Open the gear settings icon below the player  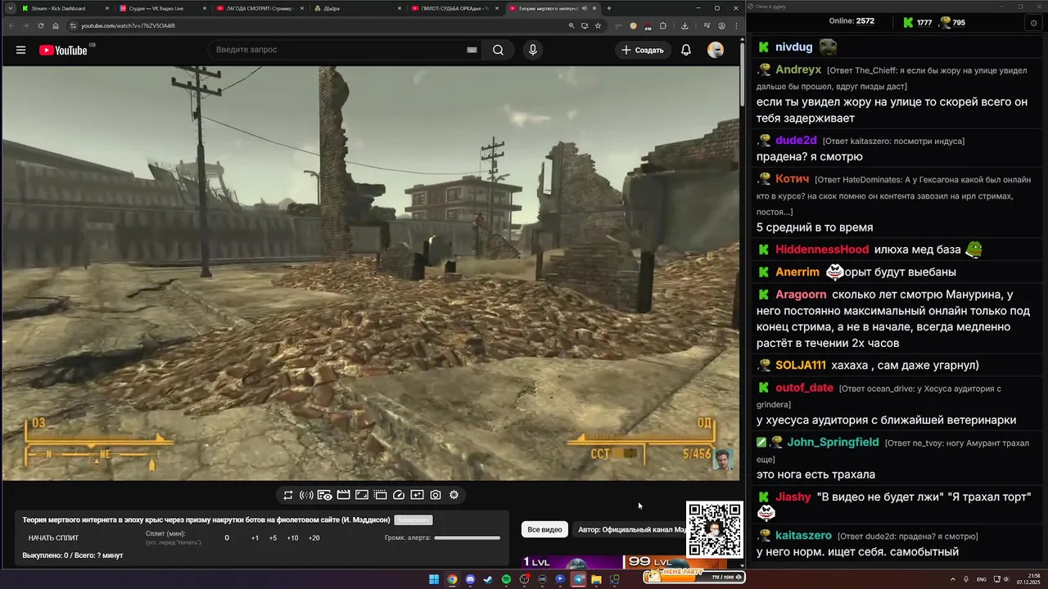454,495
